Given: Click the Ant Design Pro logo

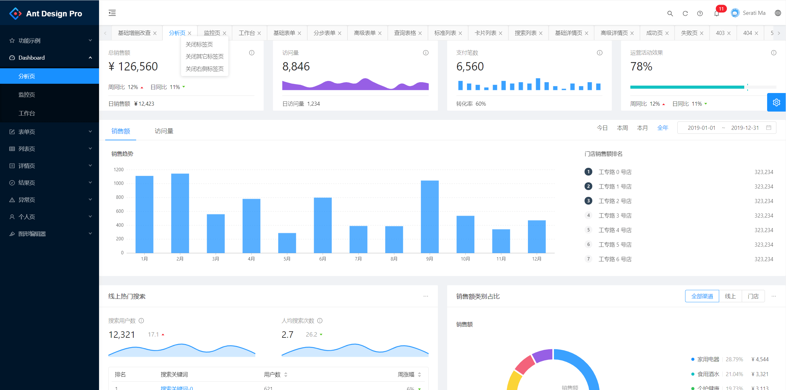Looking at the screenshot, I should [x=15, y=14].
